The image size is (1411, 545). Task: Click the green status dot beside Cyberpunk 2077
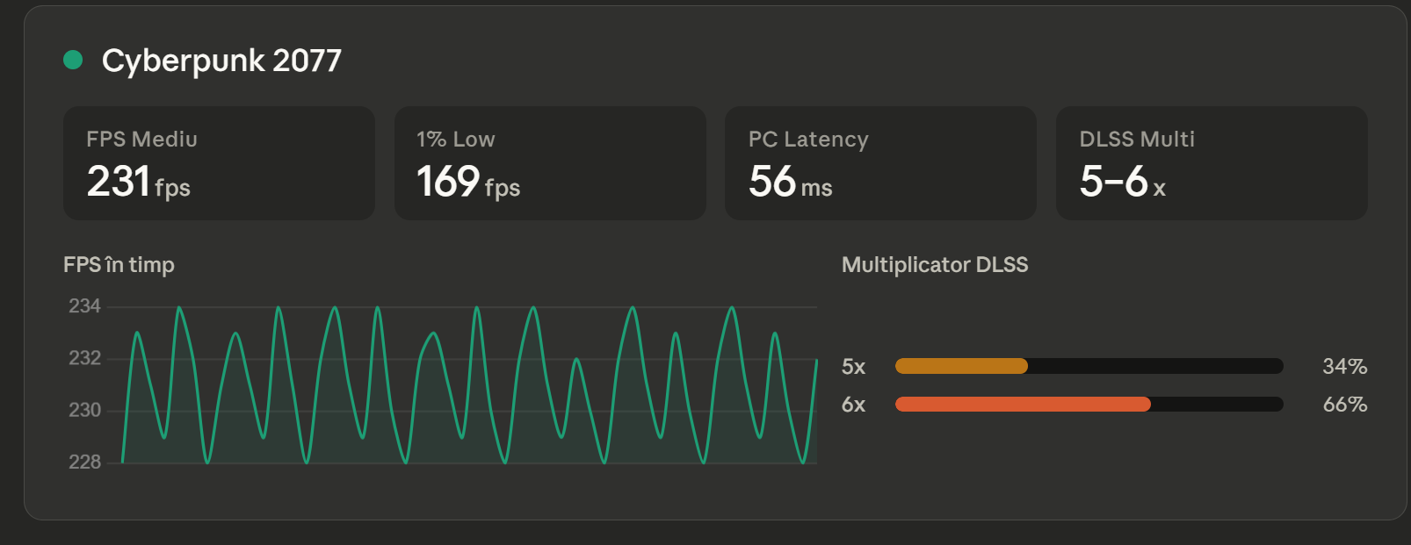tap(73, 60)
